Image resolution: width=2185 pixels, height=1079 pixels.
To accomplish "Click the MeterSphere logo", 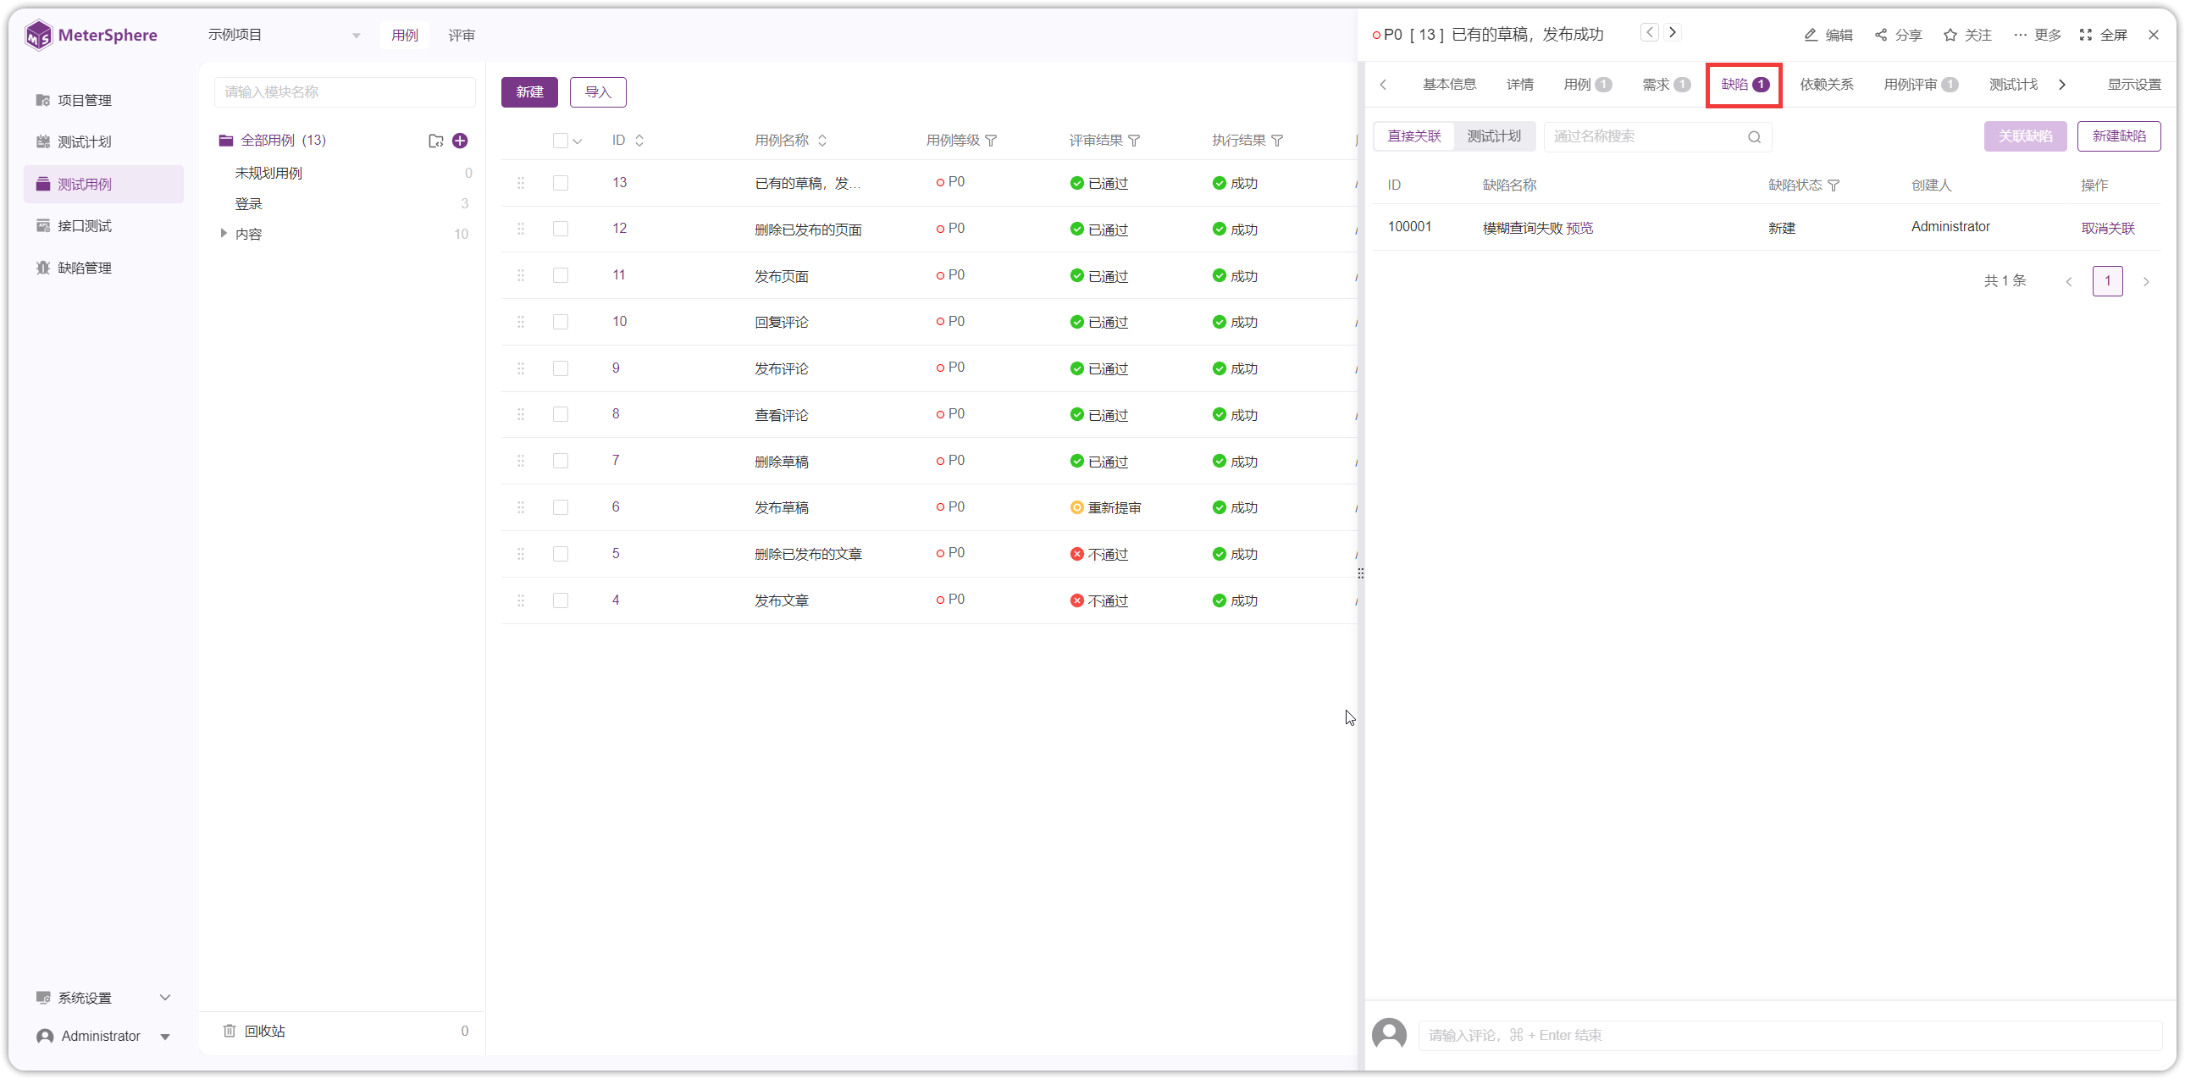I will 91,35.
